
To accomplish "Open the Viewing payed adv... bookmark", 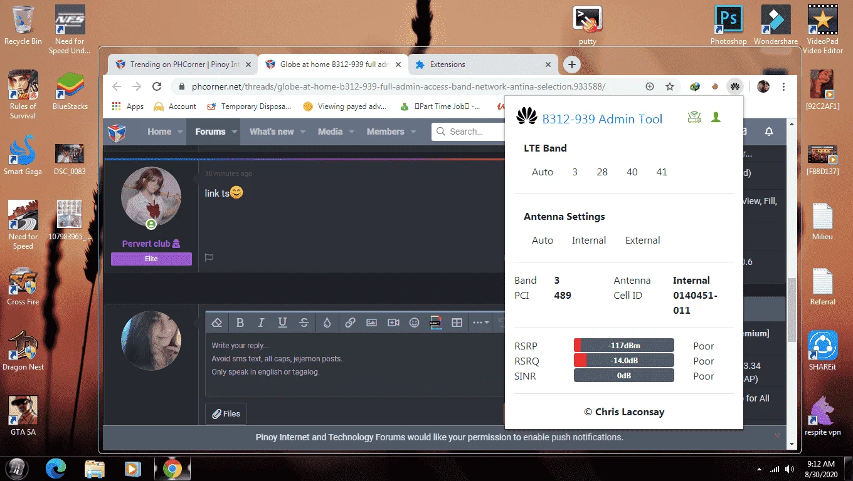I will [344, 106].
